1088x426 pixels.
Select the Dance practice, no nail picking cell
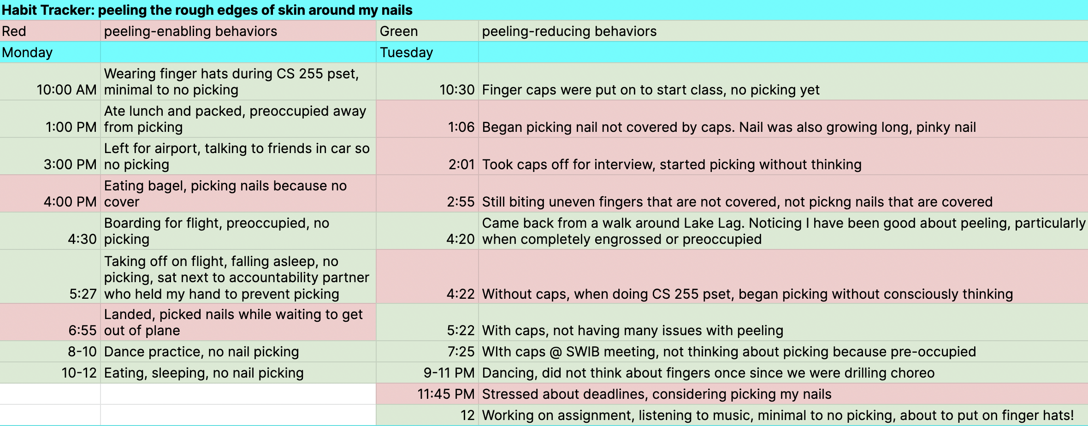pyautogui.click(x=238, y=351)
